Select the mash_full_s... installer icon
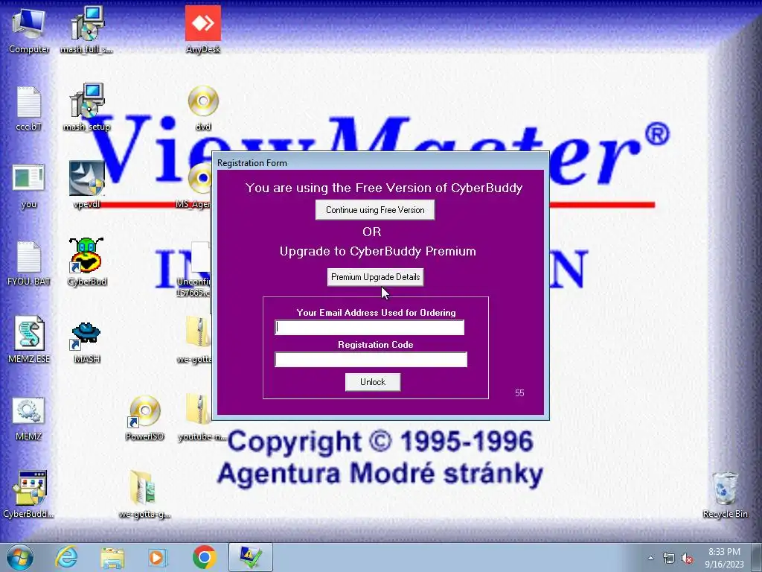 pyautogui.click(x=86, y=29)
